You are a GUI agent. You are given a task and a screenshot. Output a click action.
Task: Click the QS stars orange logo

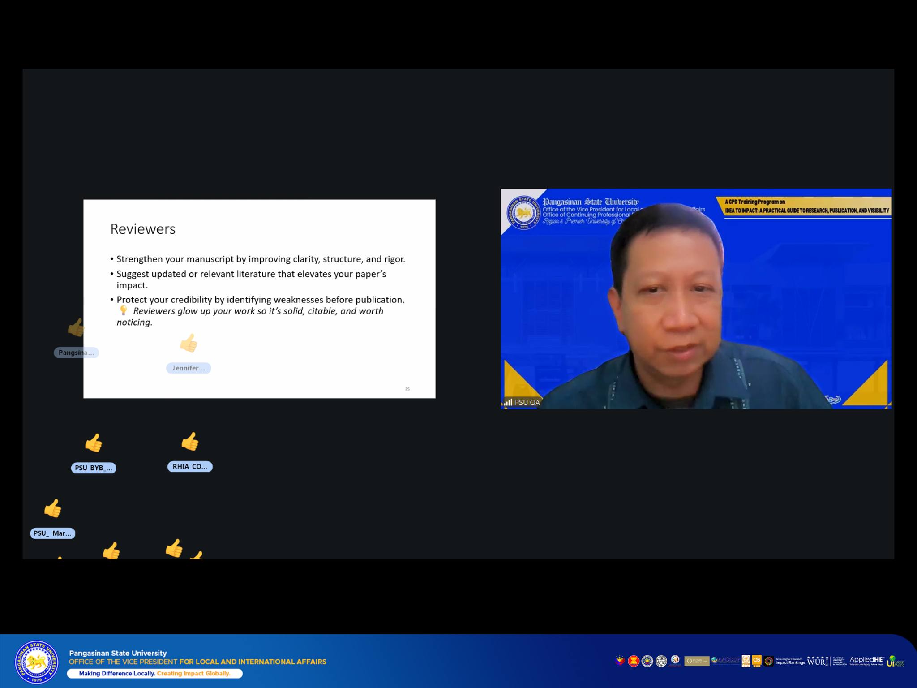click(757, 661)
